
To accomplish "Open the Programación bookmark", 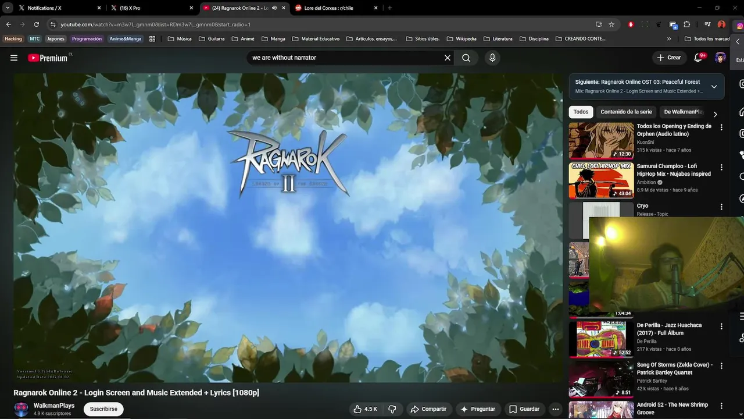I will (x=87, y=39).
